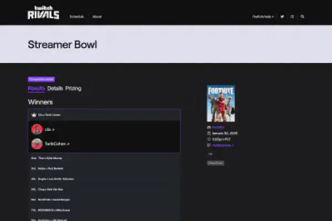The height and width of the screenshot is (221, 332).
Task: Open TarikCohen channel link
Action: pyautogui.click(x=57, y=144)
